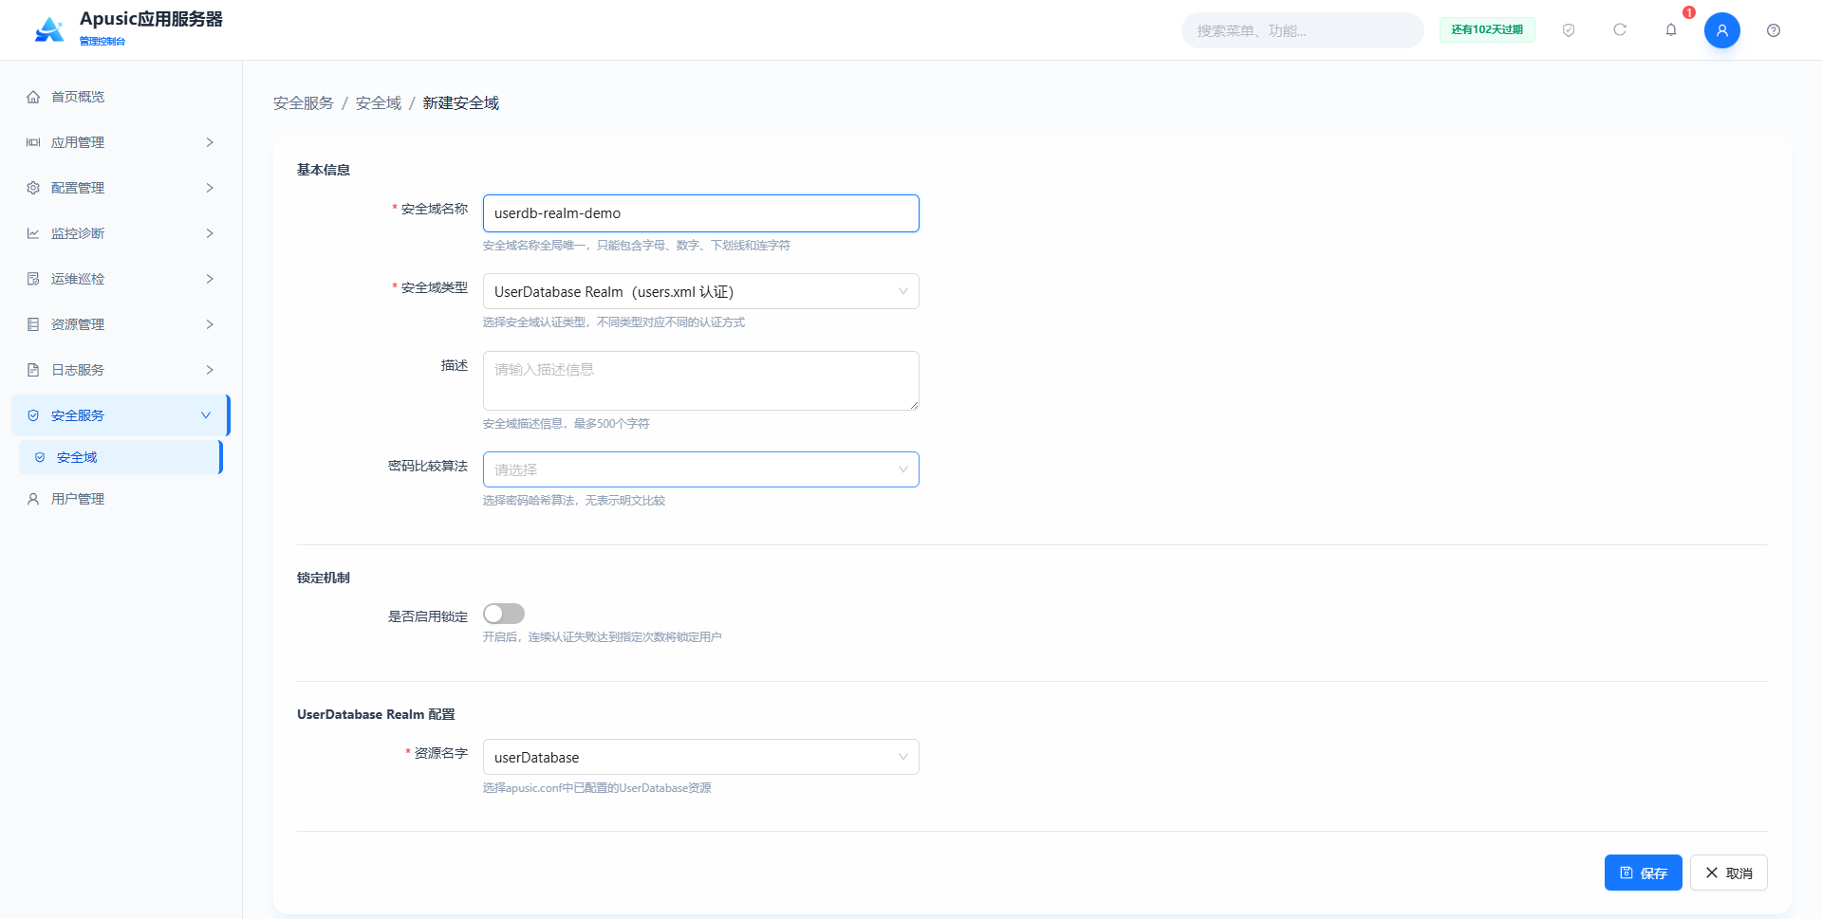Open the shield security icon in header
The height and width of the screenshot is (919, 1822).
(1569, 30)
